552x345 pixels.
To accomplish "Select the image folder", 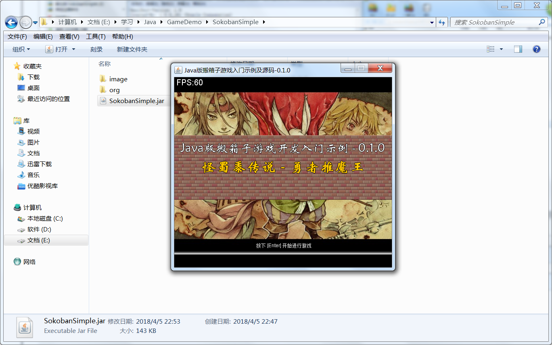I will (x=118, y=79).
